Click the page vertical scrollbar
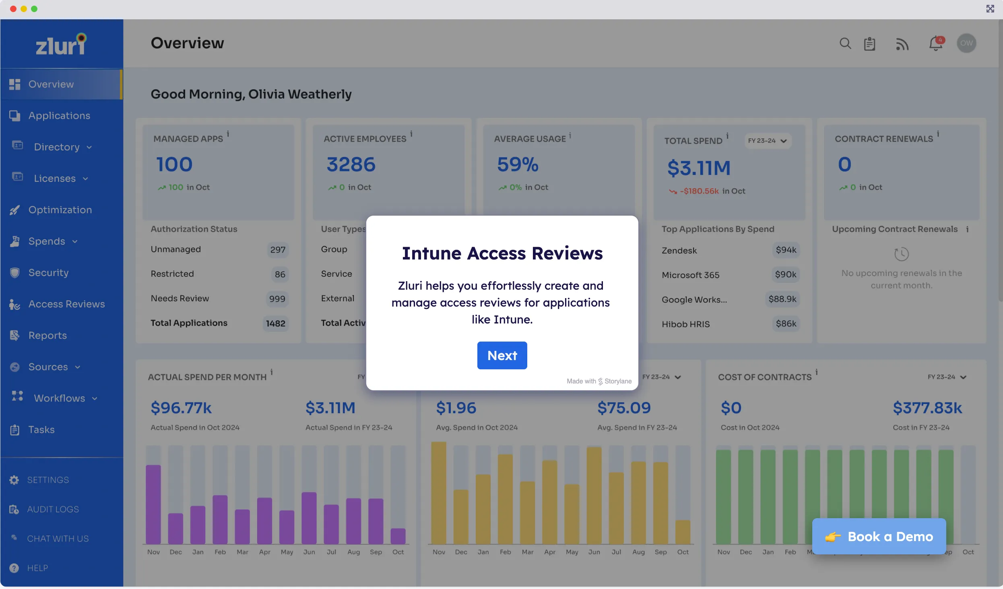The height and width of the screenshot is (589, 1003). point(1000,161)
